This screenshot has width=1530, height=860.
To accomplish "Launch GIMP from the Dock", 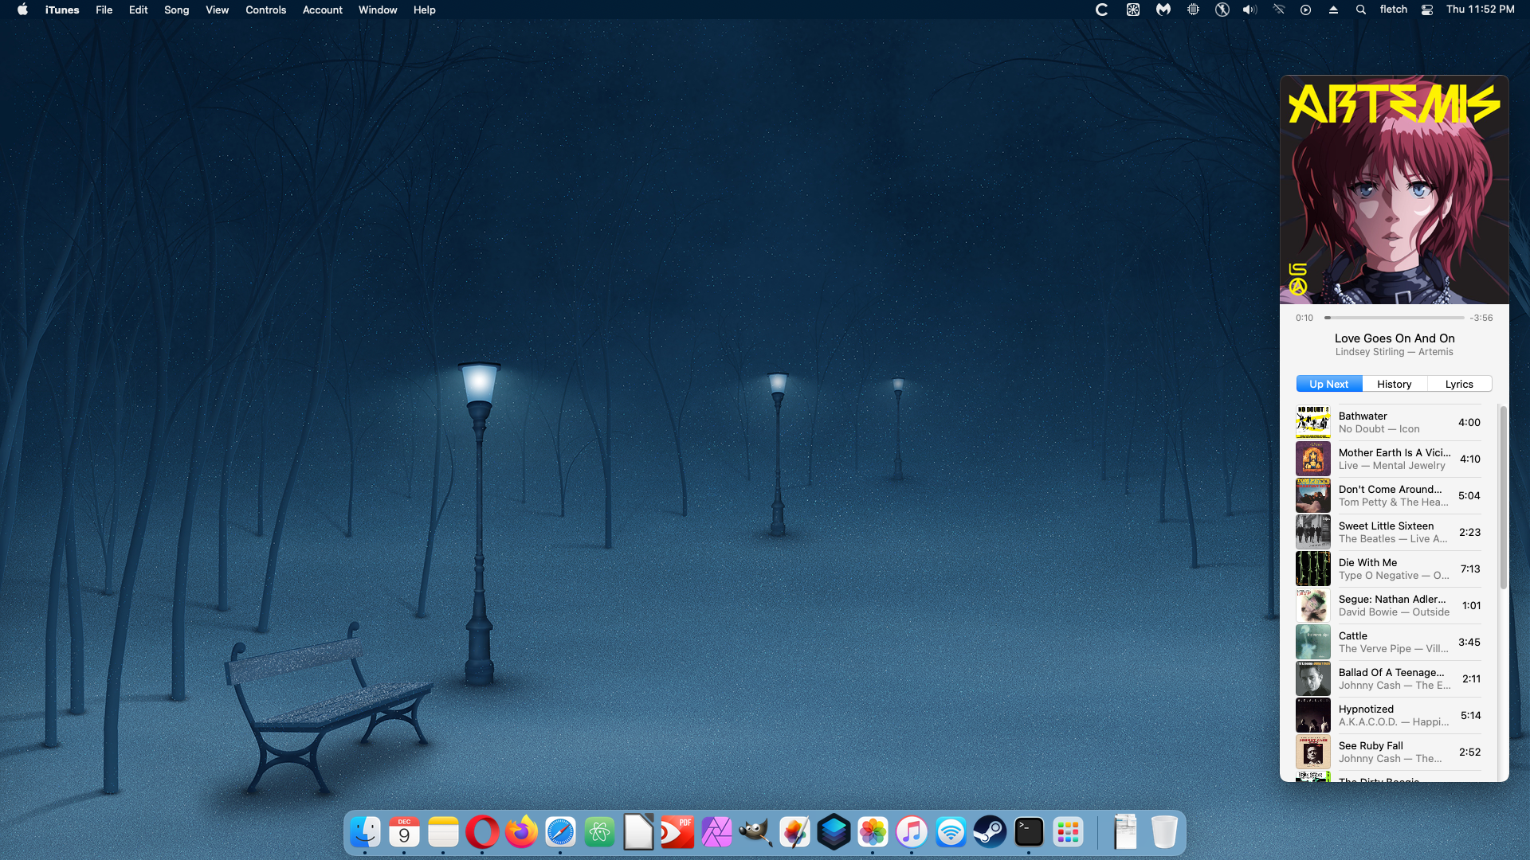I will (755, 833).
